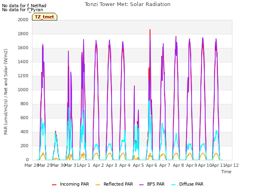Click the Apr 8 x-axis tick label
The width and height of the screenshot is (256, 192).
pyautogui.click(x=178, y=165)
